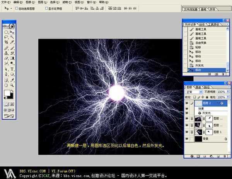Screen dimensions: 232x179
Task: Select the Type (T) tool
Action: pos(12,69)
